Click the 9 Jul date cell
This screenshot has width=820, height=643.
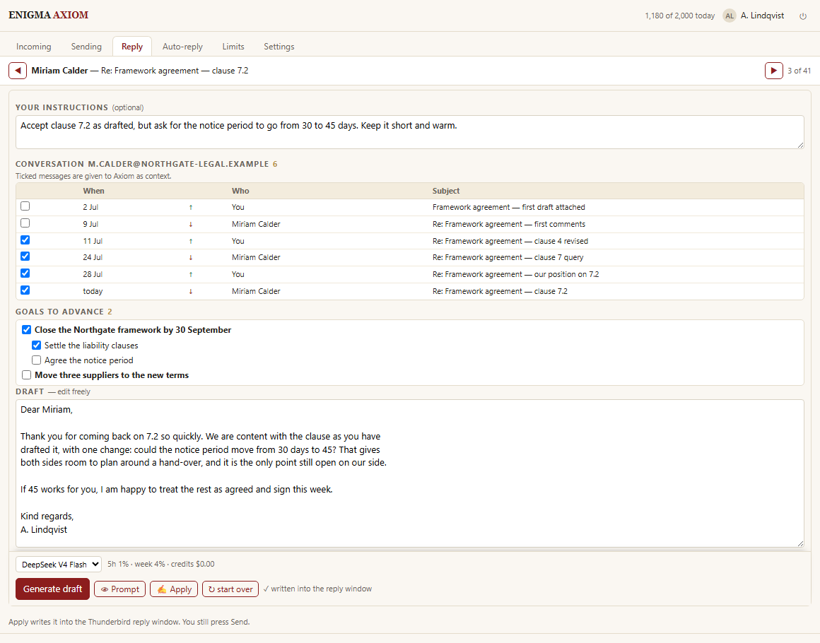pyautogui.click(x=90, y=224)
